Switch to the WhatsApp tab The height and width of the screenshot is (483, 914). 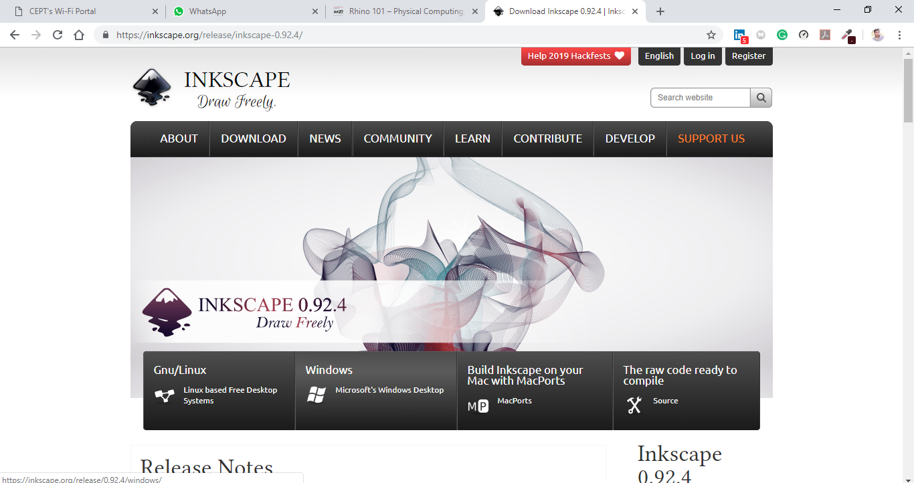(245, 11)
